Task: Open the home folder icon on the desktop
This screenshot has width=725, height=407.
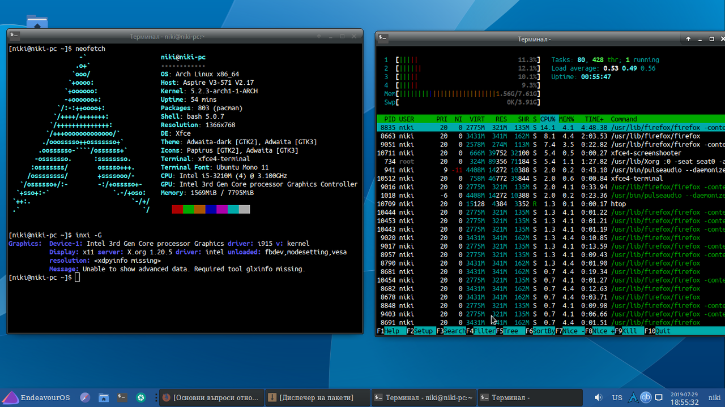Action: pyautogui.click(x=37, y=21)
